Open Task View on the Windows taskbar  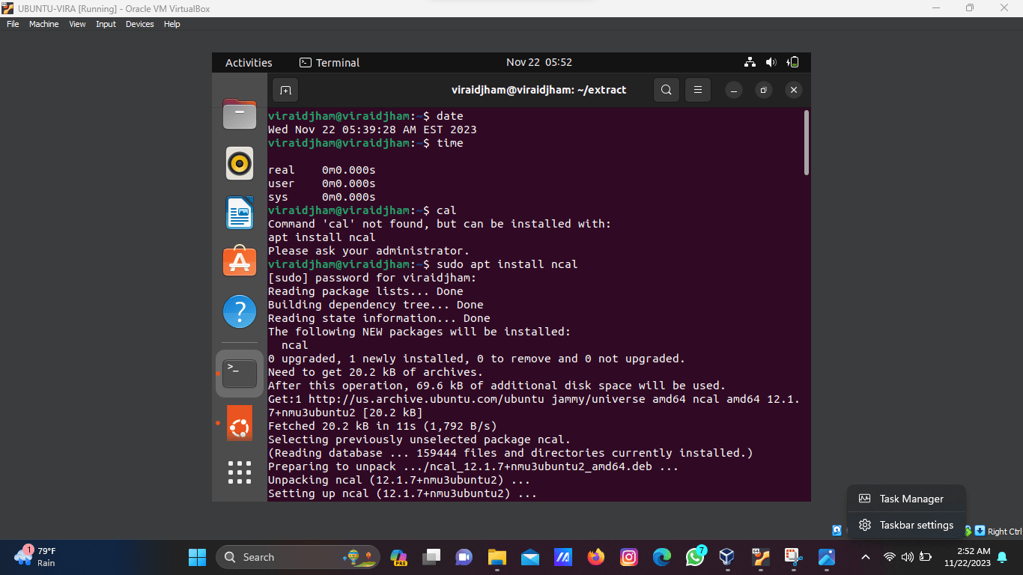coord(431,557)
